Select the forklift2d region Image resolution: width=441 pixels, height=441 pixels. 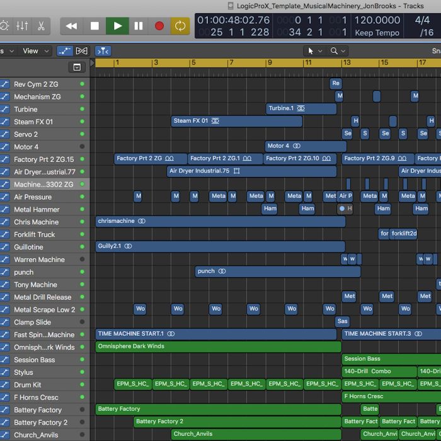coord(403,234)
